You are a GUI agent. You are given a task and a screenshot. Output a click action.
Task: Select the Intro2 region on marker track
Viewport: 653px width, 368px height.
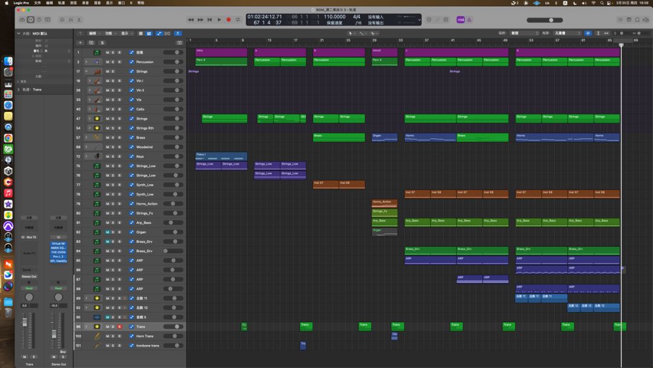pos(385,52)
